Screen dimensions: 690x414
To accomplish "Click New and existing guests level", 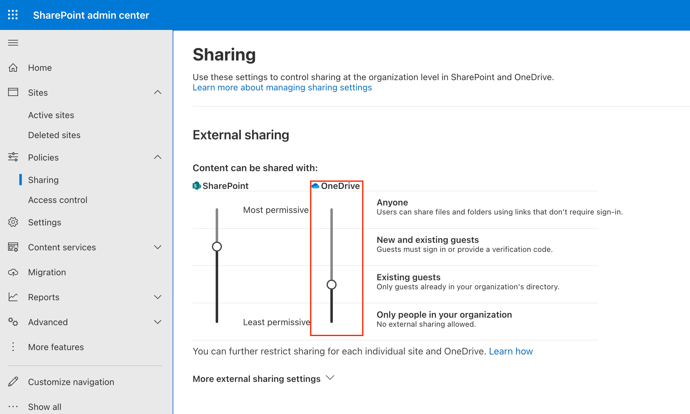I will pyautogui.click(x=428, y=240).
